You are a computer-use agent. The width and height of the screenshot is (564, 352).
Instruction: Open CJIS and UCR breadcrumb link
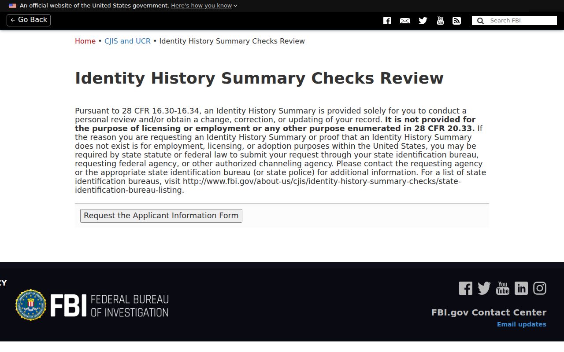pyautogui.click(x=127, y=41)
